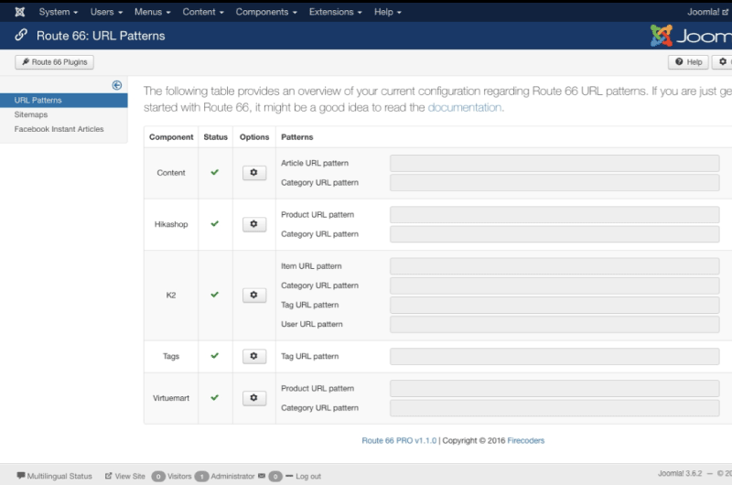
Task: Click the Patterns column header
Action: [296, 137]
